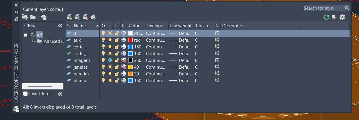
Task: Refresh the layer list
Action: coord(326,17)
